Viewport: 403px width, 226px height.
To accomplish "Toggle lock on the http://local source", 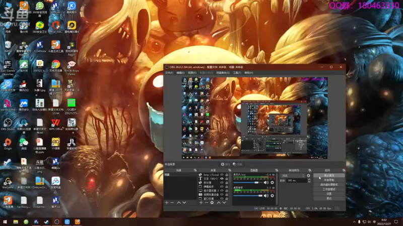I will [x=227, y=175].
